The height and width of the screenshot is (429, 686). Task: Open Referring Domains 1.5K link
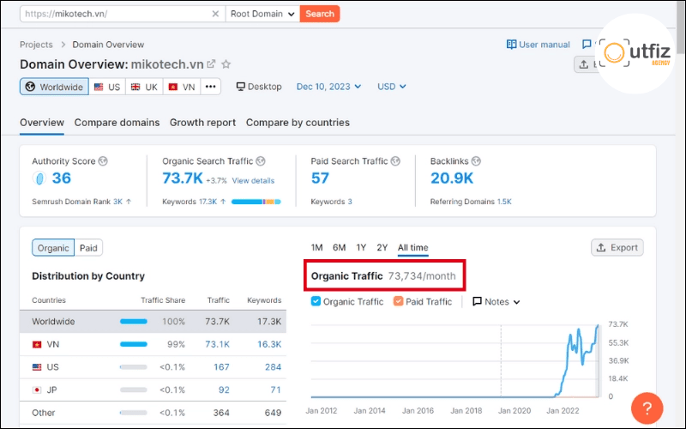point(504,202)
